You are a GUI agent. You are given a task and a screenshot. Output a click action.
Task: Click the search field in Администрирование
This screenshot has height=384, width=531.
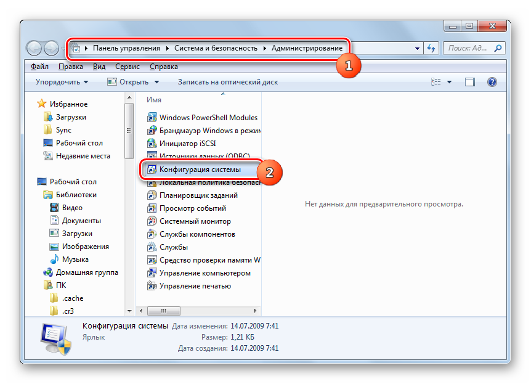click(x=470, y=48)
